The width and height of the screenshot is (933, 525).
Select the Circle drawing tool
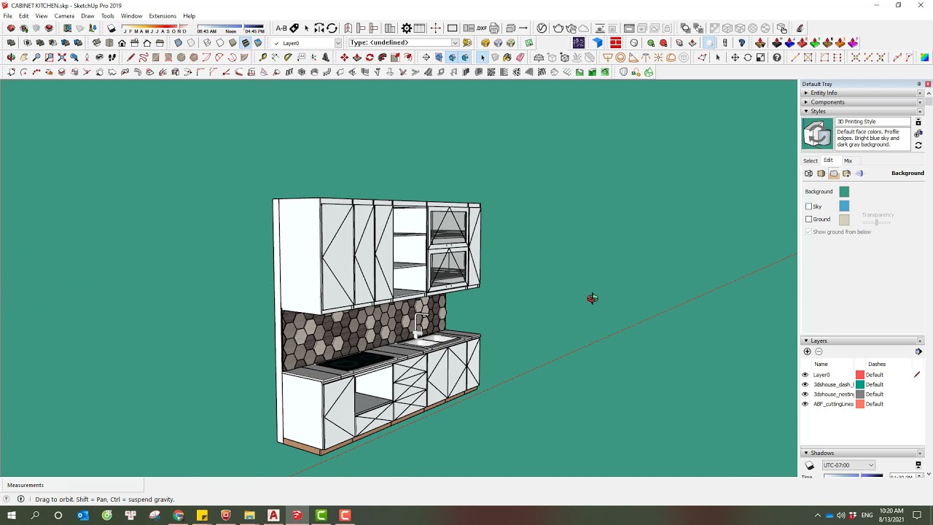(x=181, y=57)
